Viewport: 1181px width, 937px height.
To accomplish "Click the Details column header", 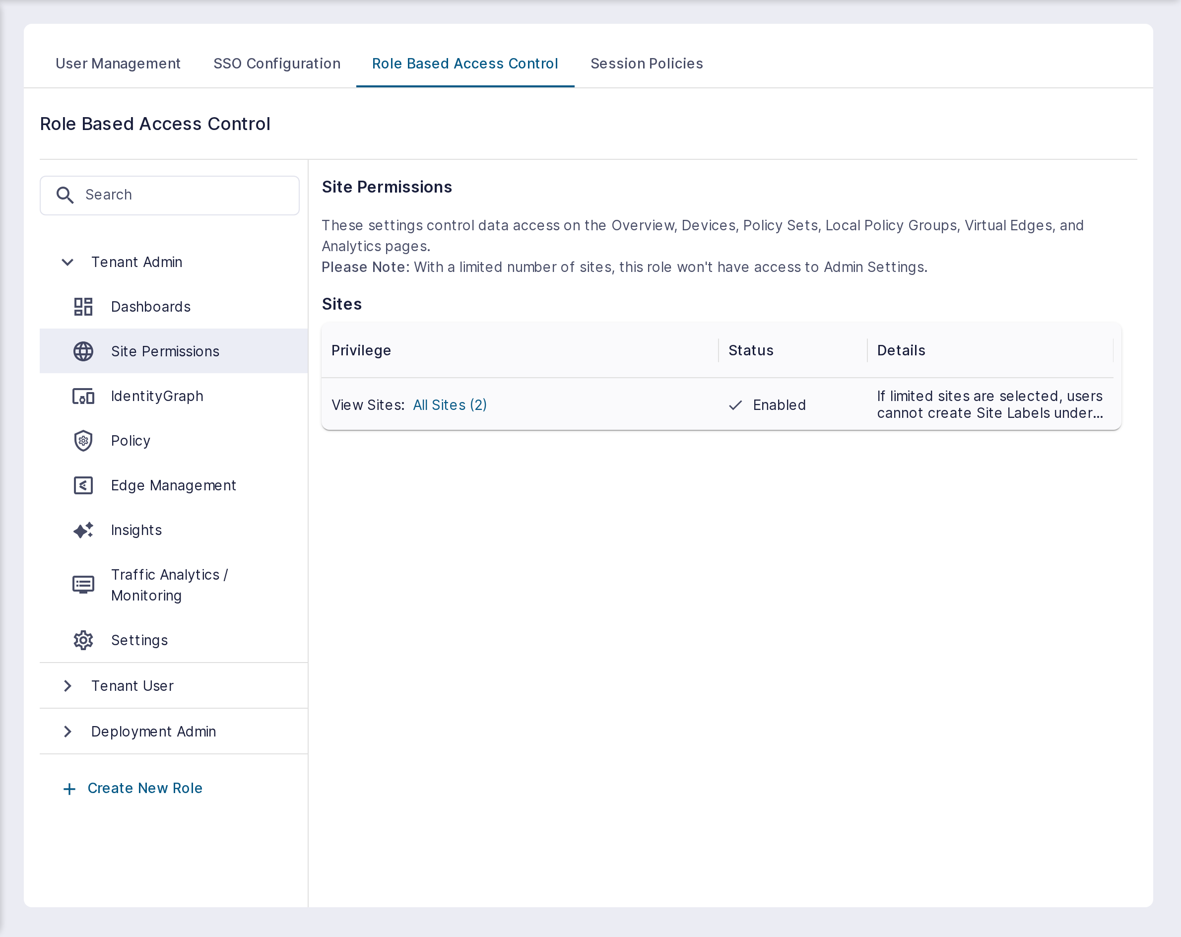I will tap(901, 350).
